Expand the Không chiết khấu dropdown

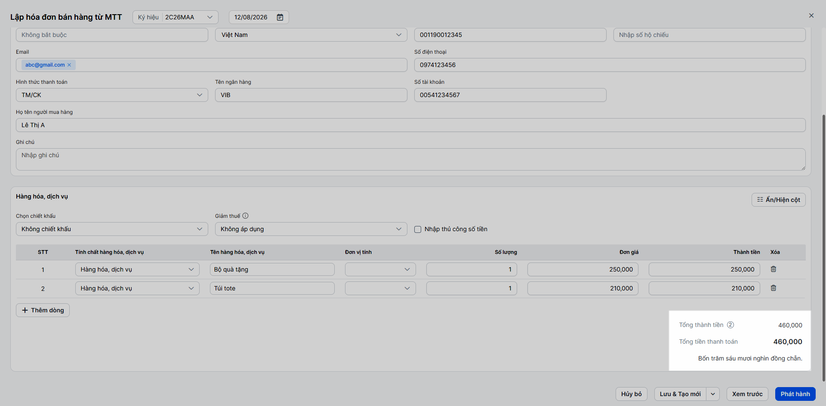click(112, 229)
